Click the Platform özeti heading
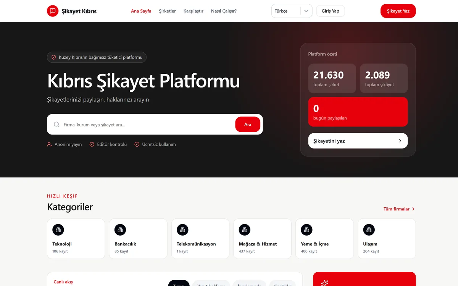This screenshot has width=458, height=286. 323,54
